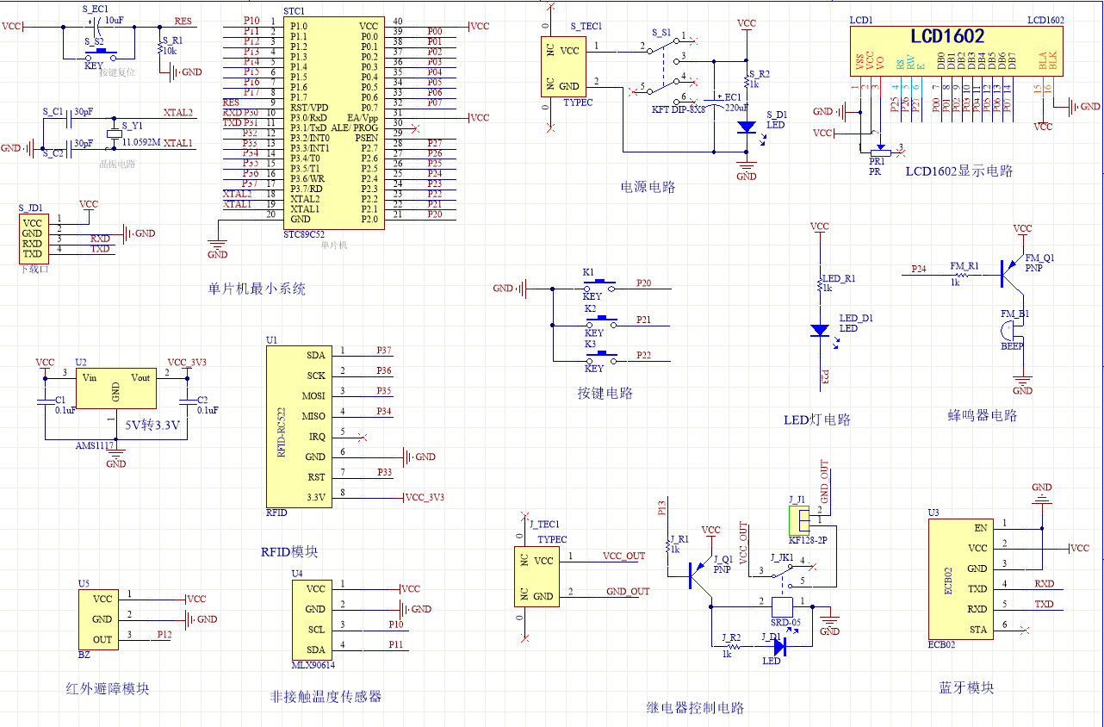The image size is (1104, 727).
Task: Click the S_JD1 download port header
Action: (33, 238)
